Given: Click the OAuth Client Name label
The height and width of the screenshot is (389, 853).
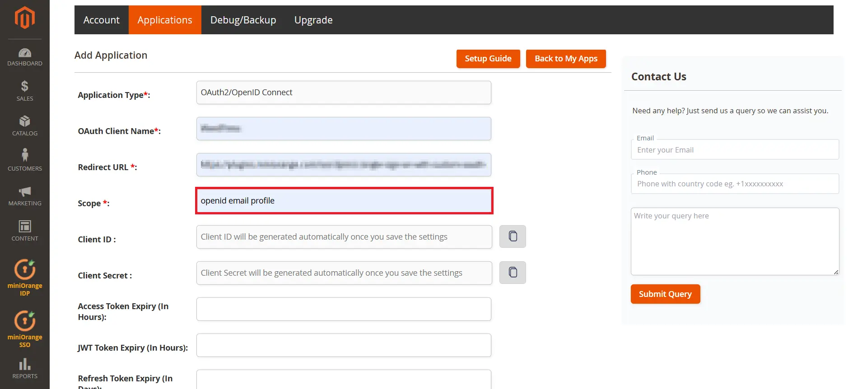Looking at the screenshot, I should [119, 131].
